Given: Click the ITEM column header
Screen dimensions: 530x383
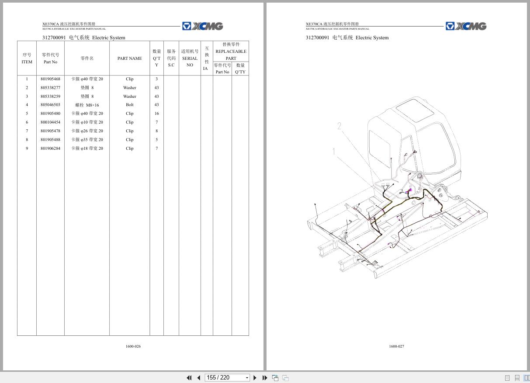Looking at the screenshot, I should click(x=27, y=62).
